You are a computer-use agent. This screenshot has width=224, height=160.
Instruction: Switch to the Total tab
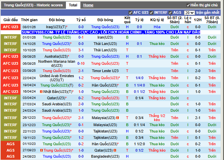click(x=73, y=5)
